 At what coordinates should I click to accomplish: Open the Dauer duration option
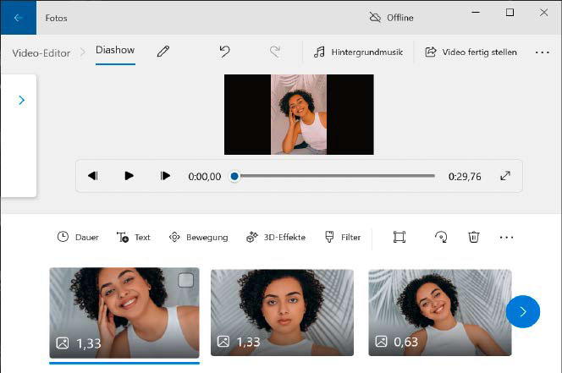(78, 237)
